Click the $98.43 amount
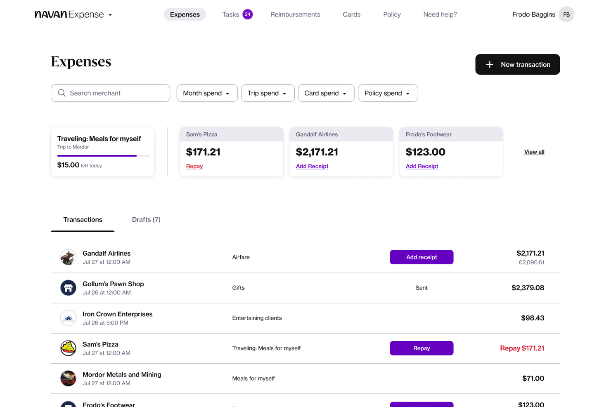Image resolution: width=611 pixels, height=407 pixels. point(533,318)
